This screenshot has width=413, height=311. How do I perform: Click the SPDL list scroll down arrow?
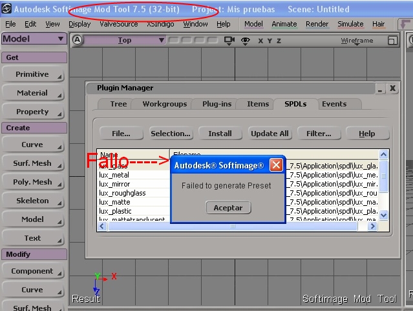point(383,216)
